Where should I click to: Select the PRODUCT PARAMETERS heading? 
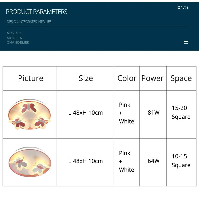pyautogui.click(x=37, y=12)
